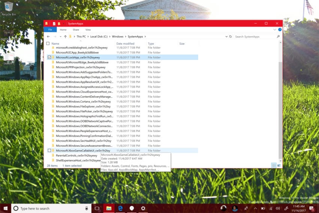Open the volume control in tray
319x213 pixels.
pos(278,208)
